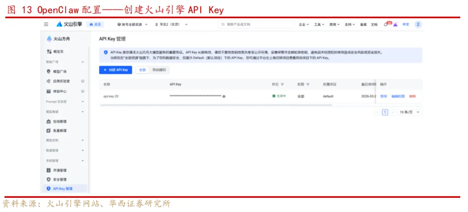Screen dimensions: 468x212
Task: Click the 名称 column header
Action: (107, 85)
